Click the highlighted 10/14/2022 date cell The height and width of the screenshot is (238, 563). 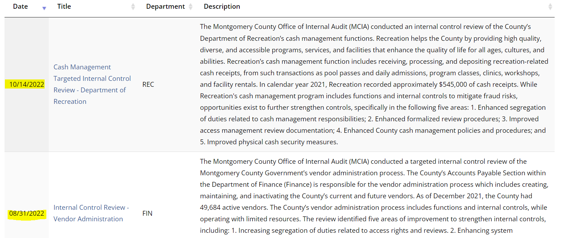point(26,84)
